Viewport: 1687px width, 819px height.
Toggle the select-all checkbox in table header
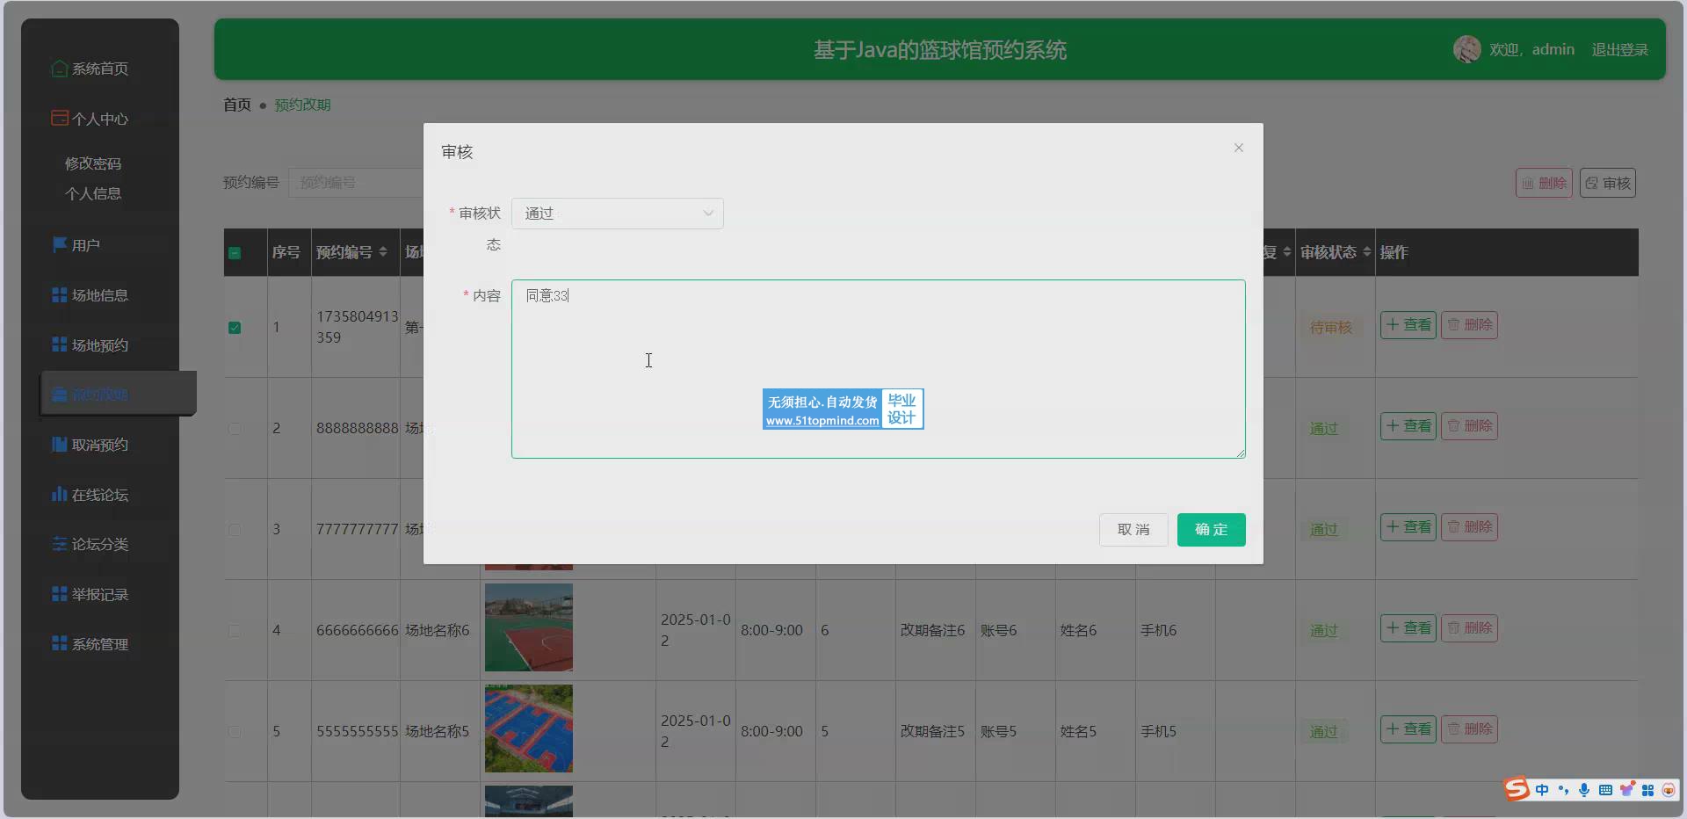235,253
